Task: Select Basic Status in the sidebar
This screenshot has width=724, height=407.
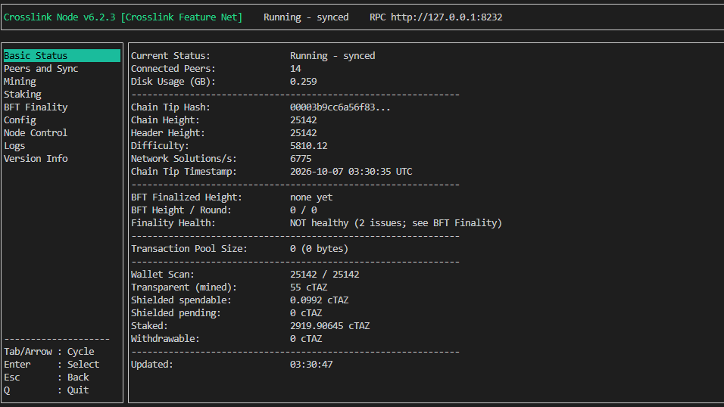Action: (62, 55)
